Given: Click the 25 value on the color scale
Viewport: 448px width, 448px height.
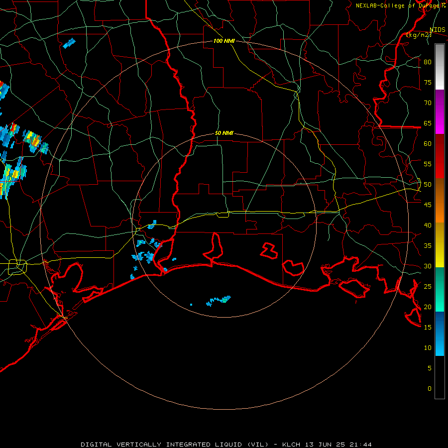Looking at the screenshot, I should click(428, 287).
